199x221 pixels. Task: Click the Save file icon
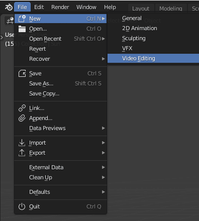click(22, 73)
